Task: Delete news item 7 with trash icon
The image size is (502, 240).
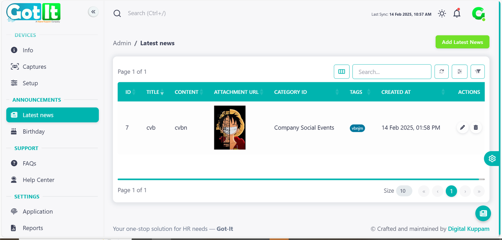Action: click(x=476, y=127)
